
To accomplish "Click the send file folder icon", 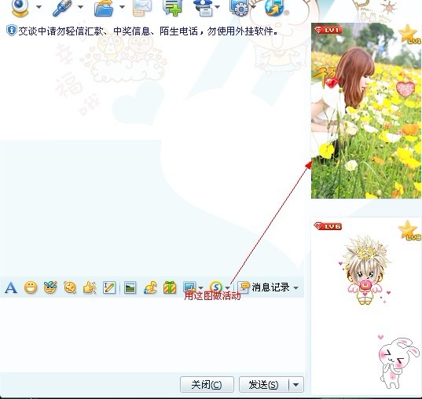I will (x=104, y=8).
